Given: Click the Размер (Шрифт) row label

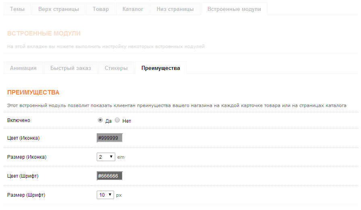Looking at the screenshot, I should click(x=26, y=195).
